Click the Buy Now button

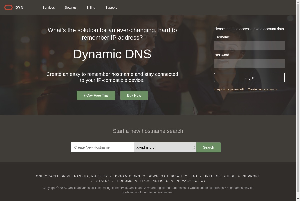pyautogui.click(x=134, y=95)
